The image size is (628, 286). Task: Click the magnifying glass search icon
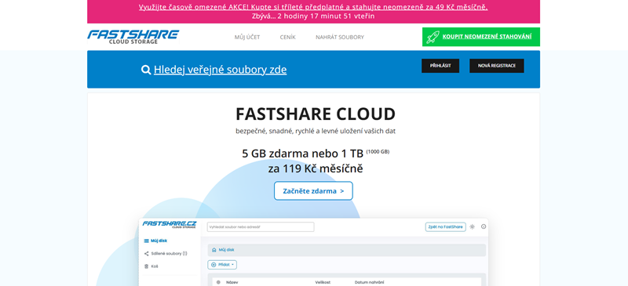pyautogui.click(x=146, y=70)
